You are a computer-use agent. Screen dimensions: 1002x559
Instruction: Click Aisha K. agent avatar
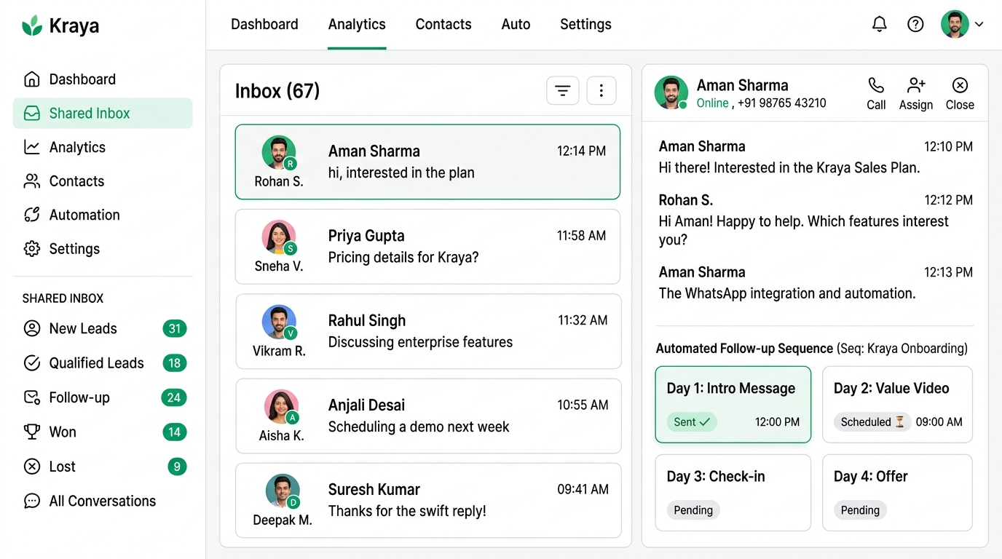click(281, 407)
